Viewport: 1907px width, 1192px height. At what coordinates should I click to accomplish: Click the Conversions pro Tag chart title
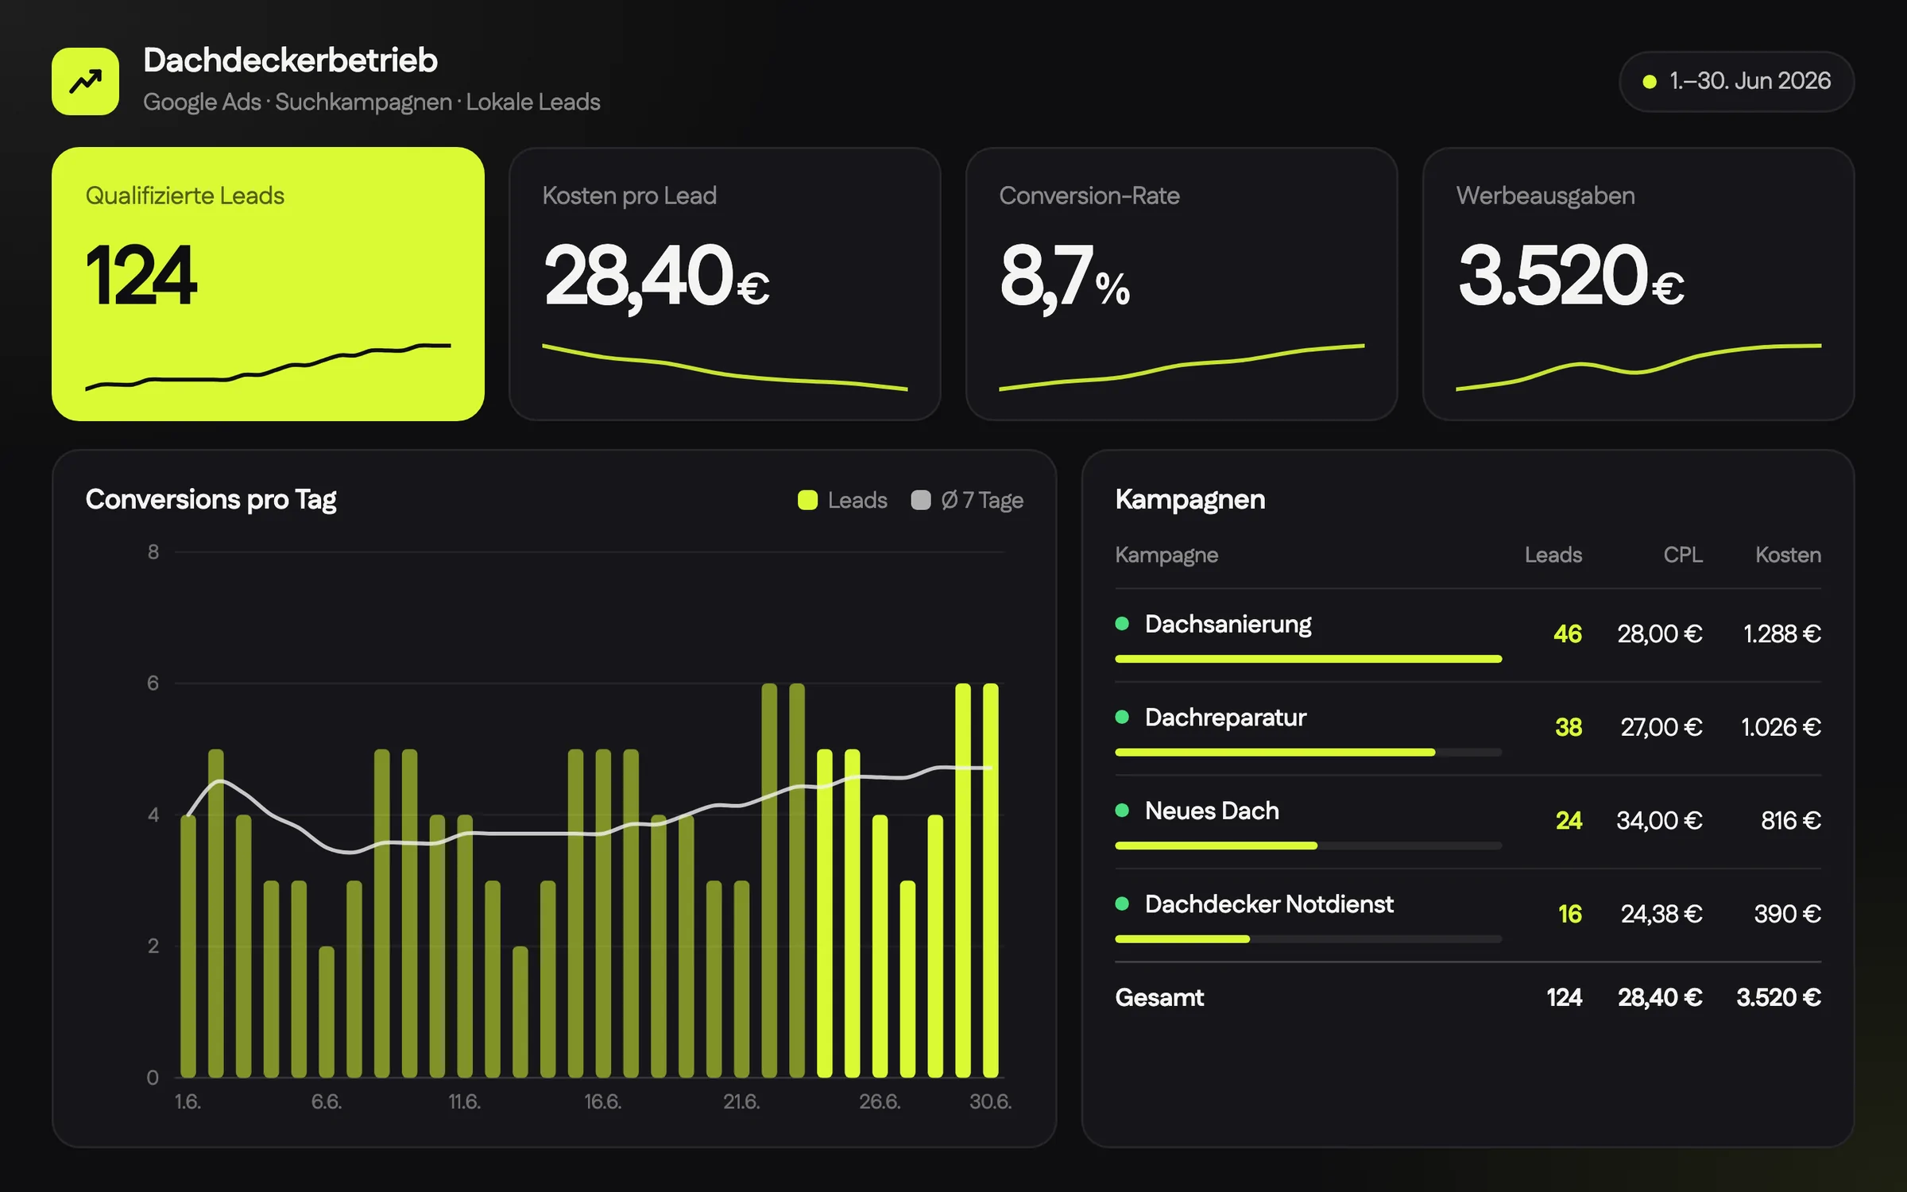(x=211, y=500)
